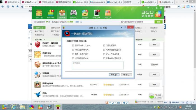
Task: Expand the 软件名称 column sort arrow
Action: tap(44, 39)
